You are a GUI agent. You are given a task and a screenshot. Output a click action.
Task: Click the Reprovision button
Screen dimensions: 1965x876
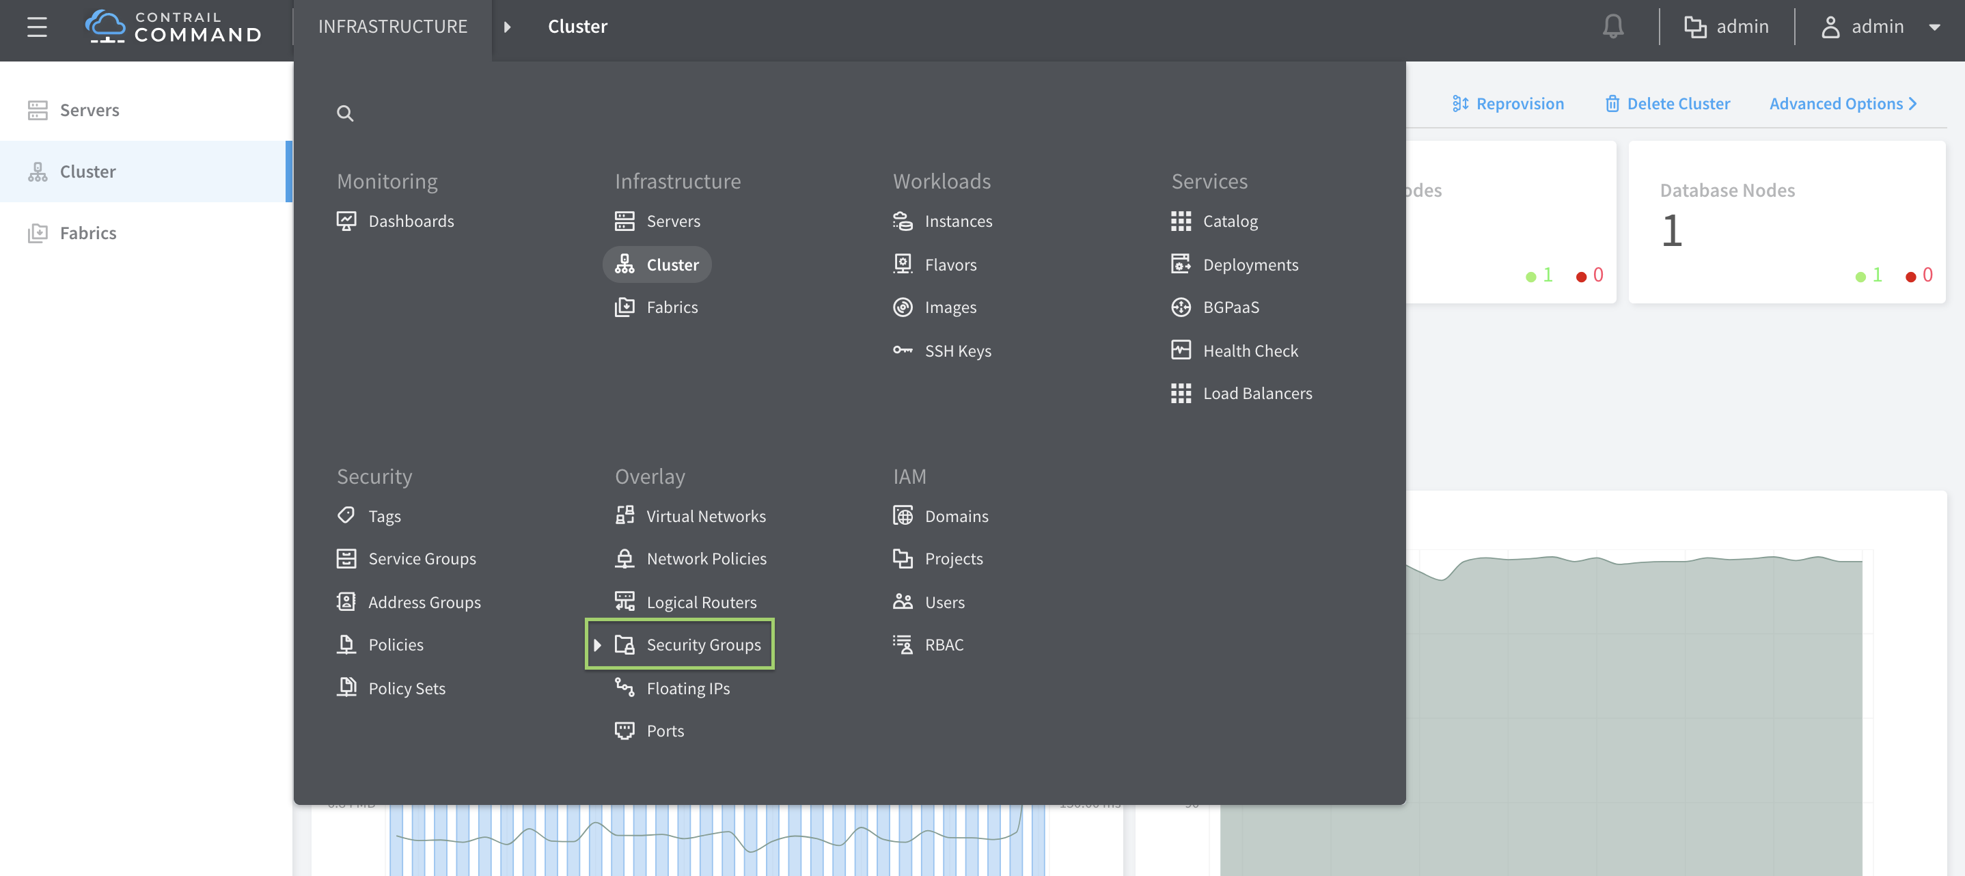click(x=1507, y=104)
